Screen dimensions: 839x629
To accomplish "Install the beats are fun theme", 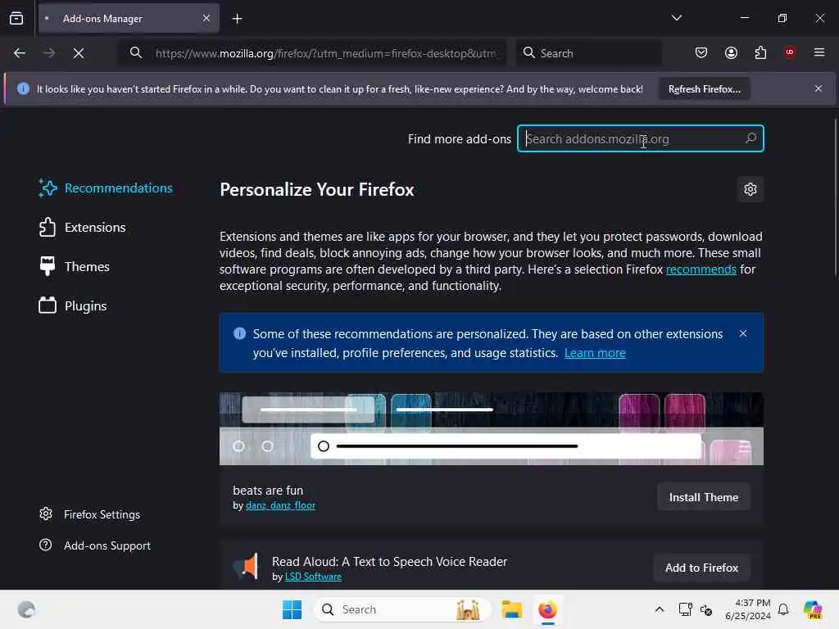I will [703, 497].
